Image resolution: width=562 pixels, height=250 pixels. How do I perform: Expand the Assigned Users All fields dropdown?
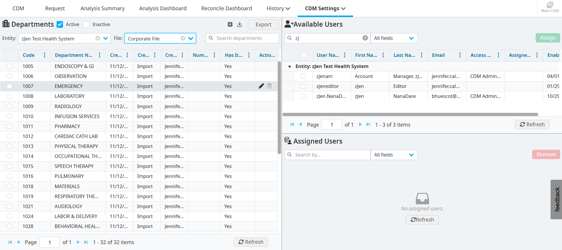pos(411,155)
